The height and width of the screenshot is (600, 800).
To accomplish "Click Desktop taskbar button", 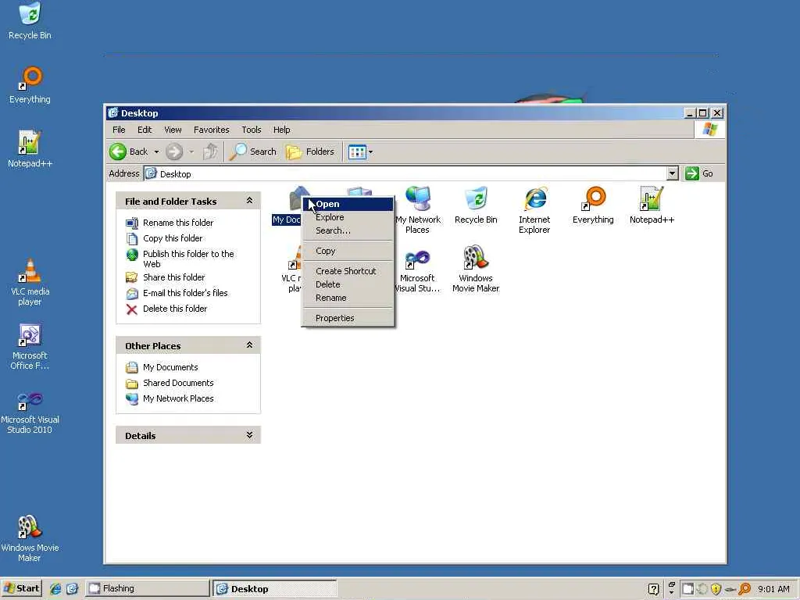I will tap(275, 589).
